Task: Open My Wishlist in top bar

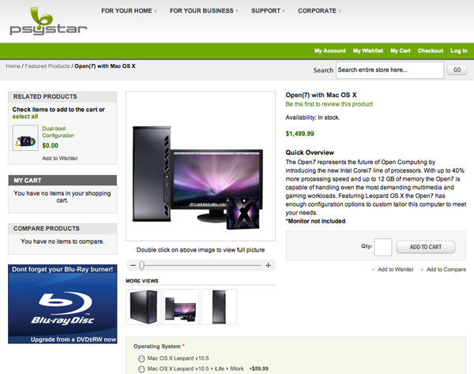Action: tap(368, 50)
